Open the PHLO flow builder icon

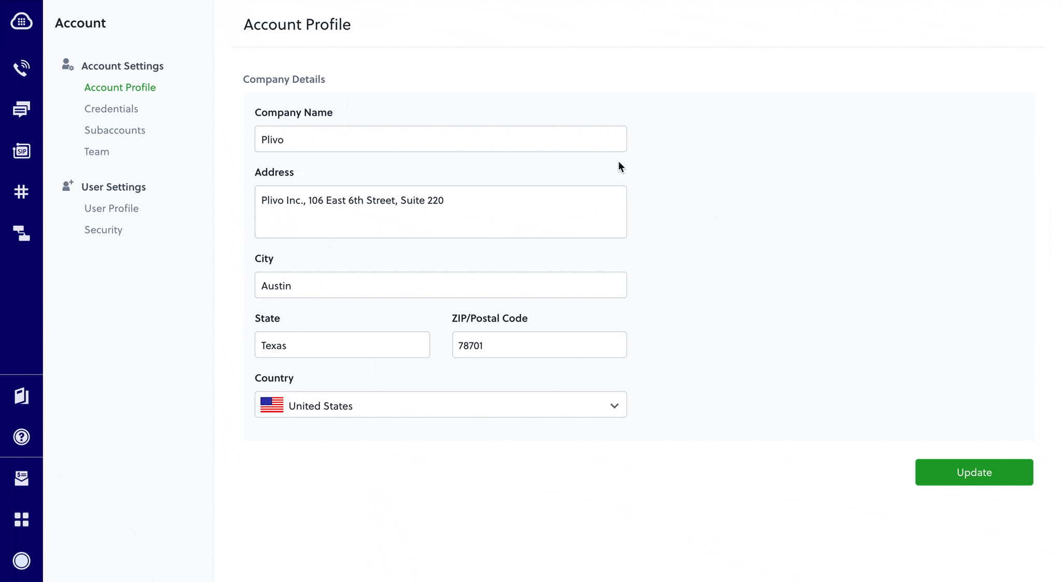[21, 233]
